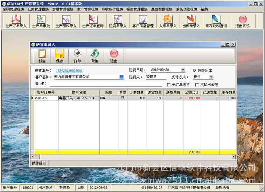This screenshot has height=192, width=265.
Task: Click the row selector arrow for YSK1205
Action: (32, 98)
